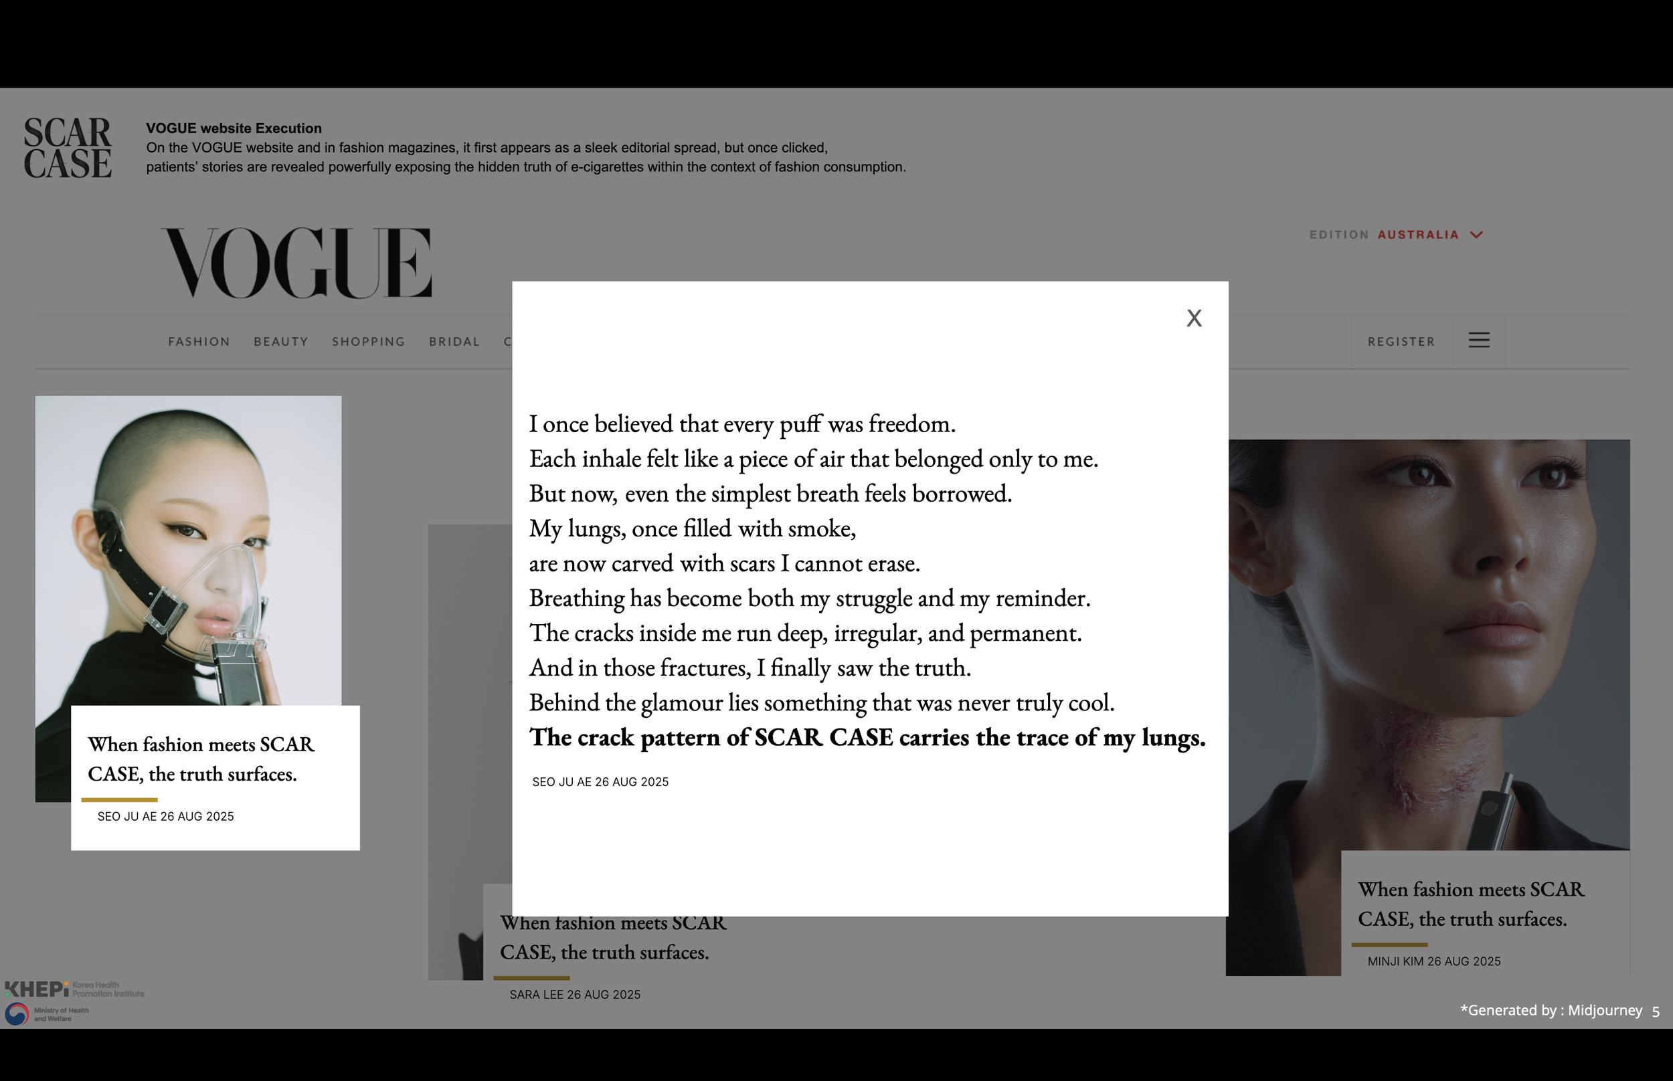Select the AUSTRALIA edition label
Image resolution: width=1673 pixels, height=1081 pixels.
click(x=1418, y=234)
